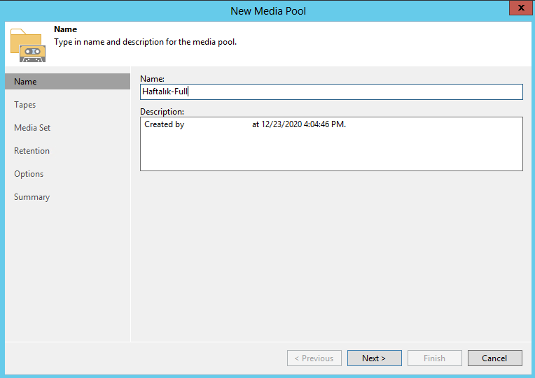The height and width of the screenshot is (378, 535).
Task: Switch to the Retention step
Action: [32, 151]
